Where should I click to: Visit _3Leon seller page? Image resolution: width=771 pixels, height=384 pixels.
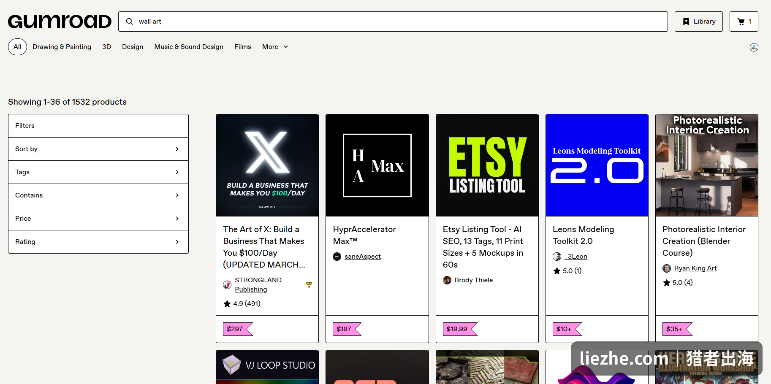[576, 257]
